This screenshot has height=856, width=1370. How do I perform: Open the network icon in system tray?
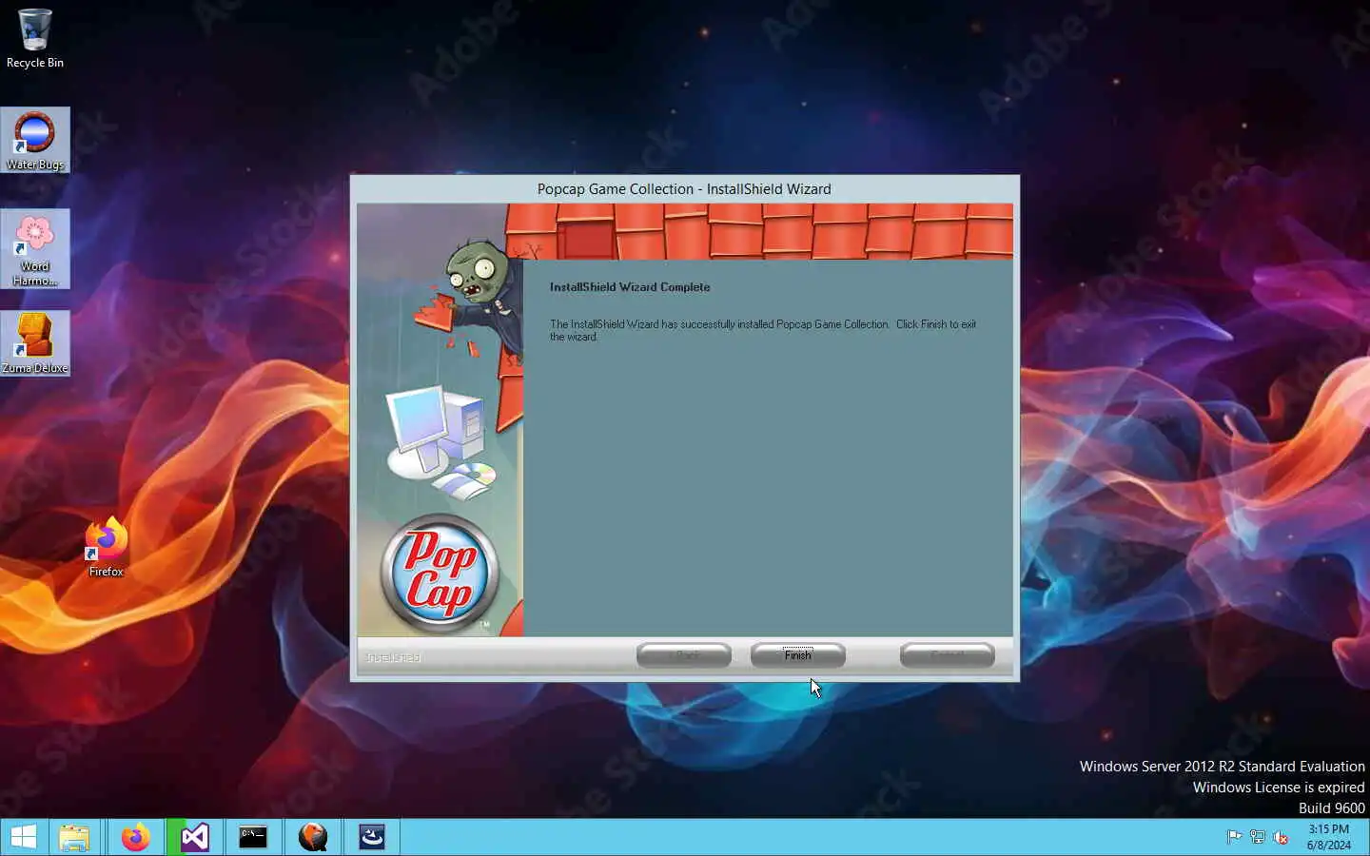pos(1257,837)
